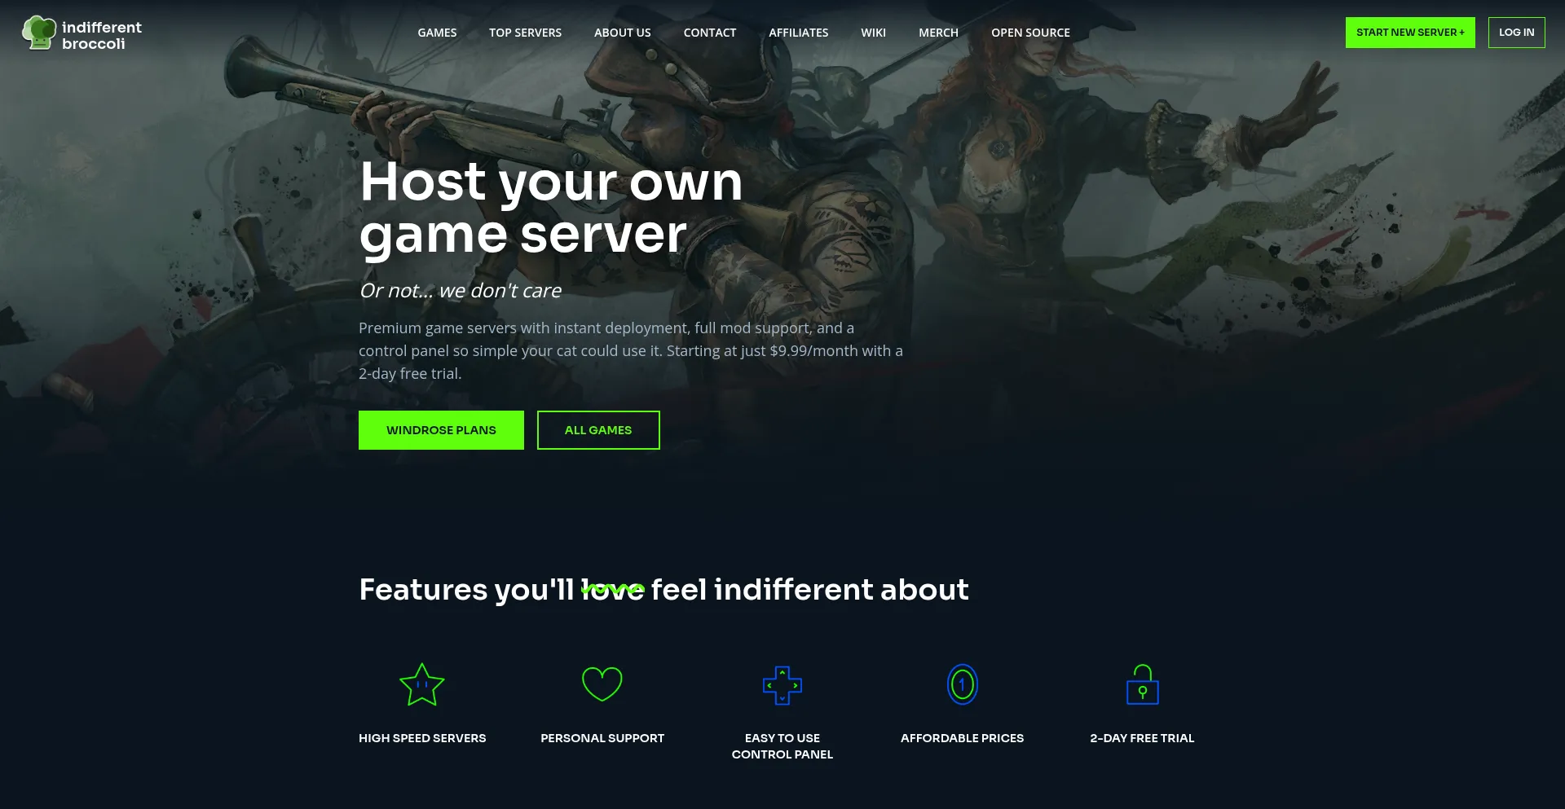Open the Affiliates page
The height and width of the screenshot is (809, 1565).
click(799, 33)
